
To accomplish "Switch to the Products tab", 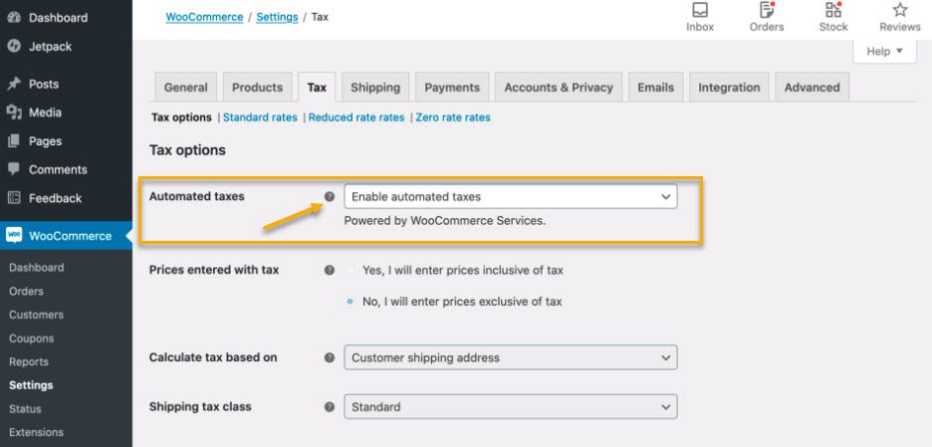I will pyautogui.click(x=257, y=88).
